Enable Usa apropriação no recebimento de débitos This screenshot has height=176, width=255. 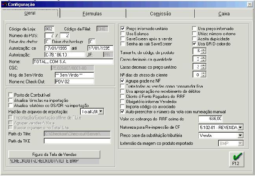pyautogui.click(x=122, y=91)
